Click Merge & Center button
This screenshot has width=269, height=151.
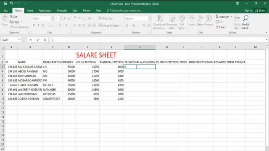point(109,26)
